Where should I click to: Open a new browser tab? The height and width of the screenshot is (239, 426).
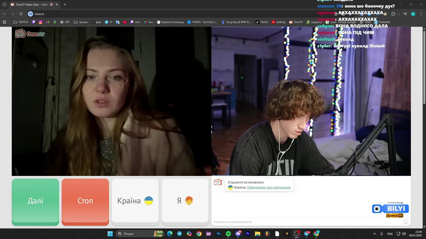(x=65, y=5)
